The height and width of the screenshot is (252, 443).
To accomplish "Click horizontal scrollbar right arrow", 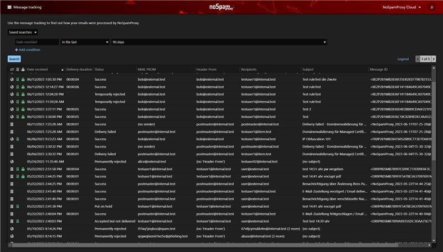I will (x=430, y=245).
